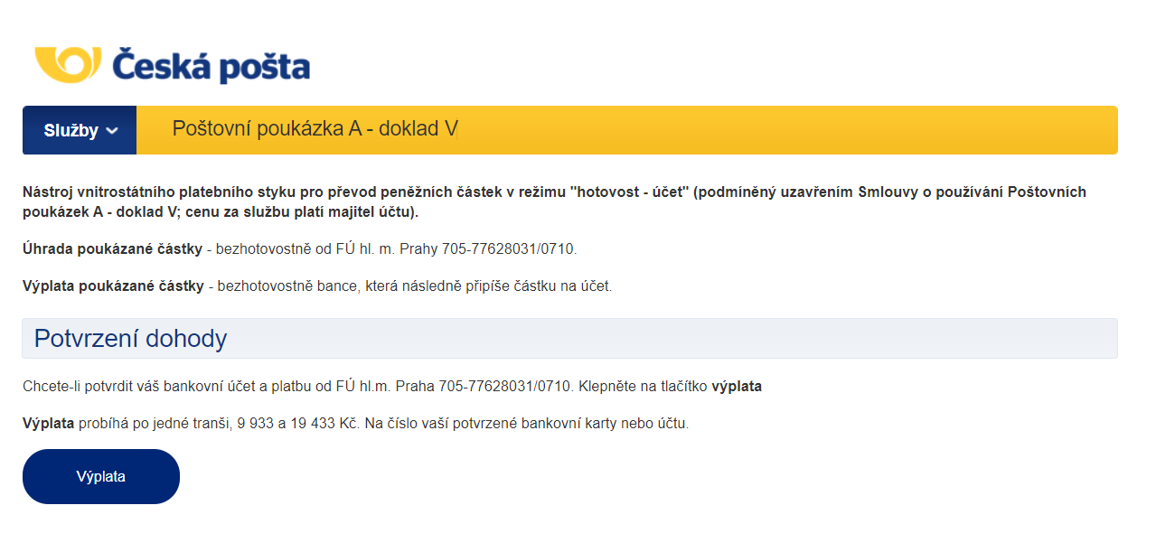Screen dimensions: 1156x543
Task: Click the blue Výplata button
Action: click(101, 476)
